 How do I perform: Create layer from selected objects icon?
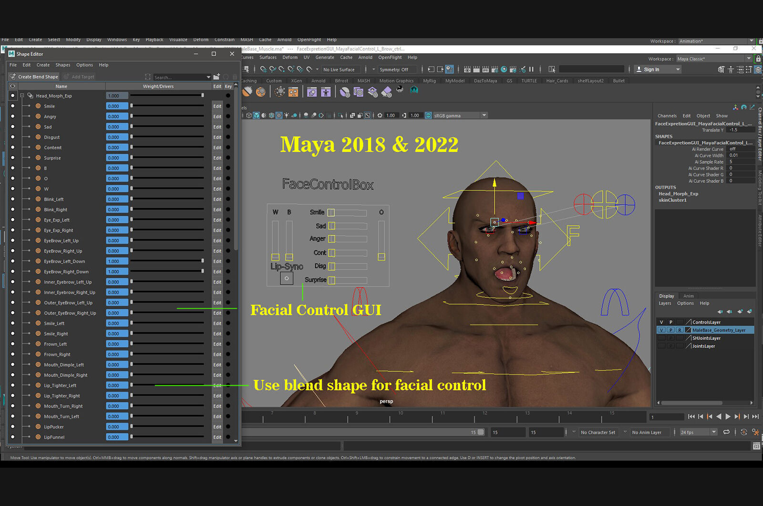(750, 312)
